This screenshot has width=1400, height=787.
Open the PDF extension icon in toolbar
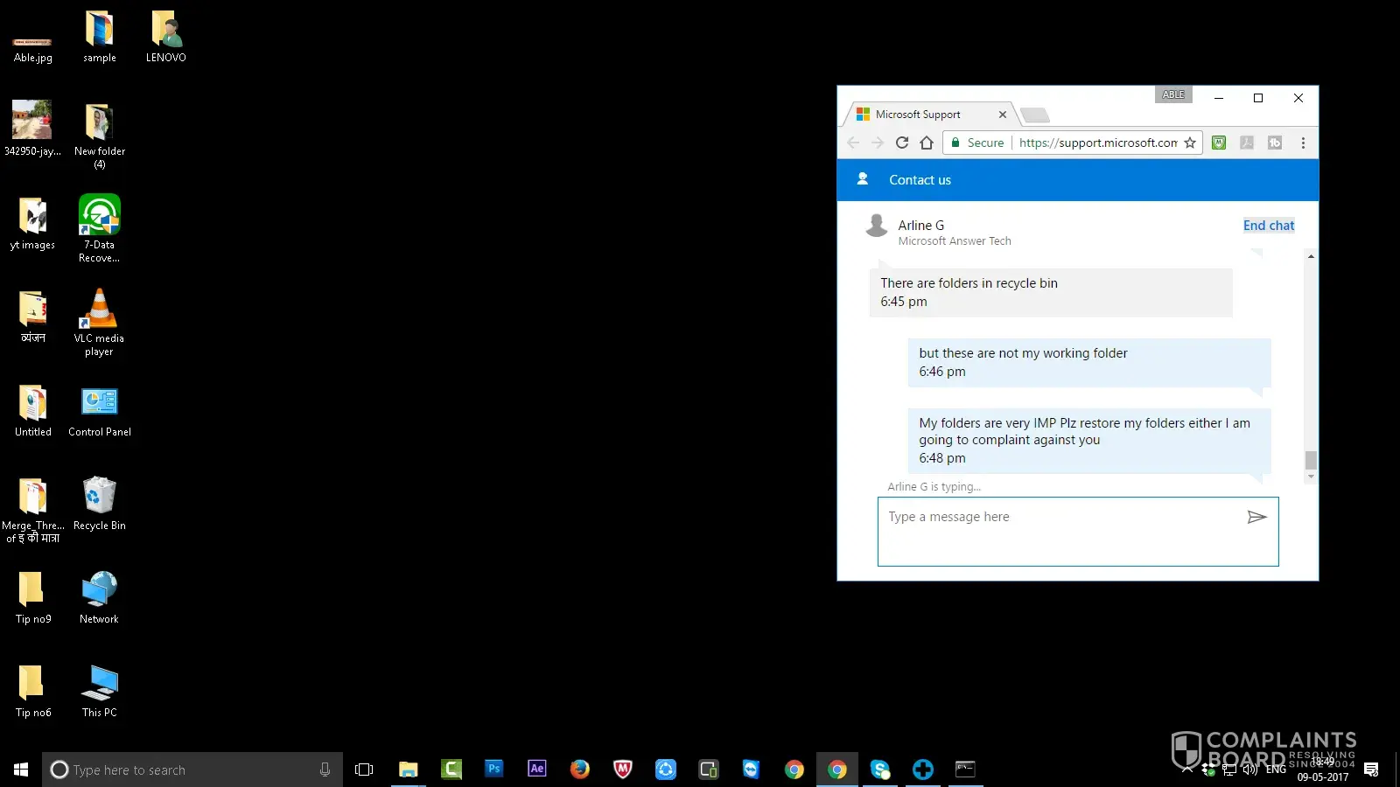point(1247,143)
